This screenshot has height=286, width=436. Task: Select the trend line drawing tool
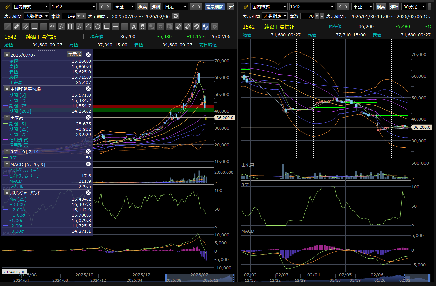[x=8, y=27]
